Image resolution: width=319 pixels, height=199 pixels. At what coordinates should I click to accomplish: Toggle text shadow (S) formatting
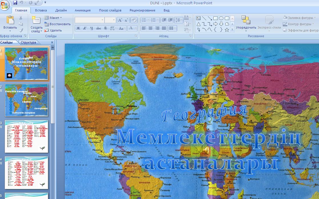tap(105, 28)
